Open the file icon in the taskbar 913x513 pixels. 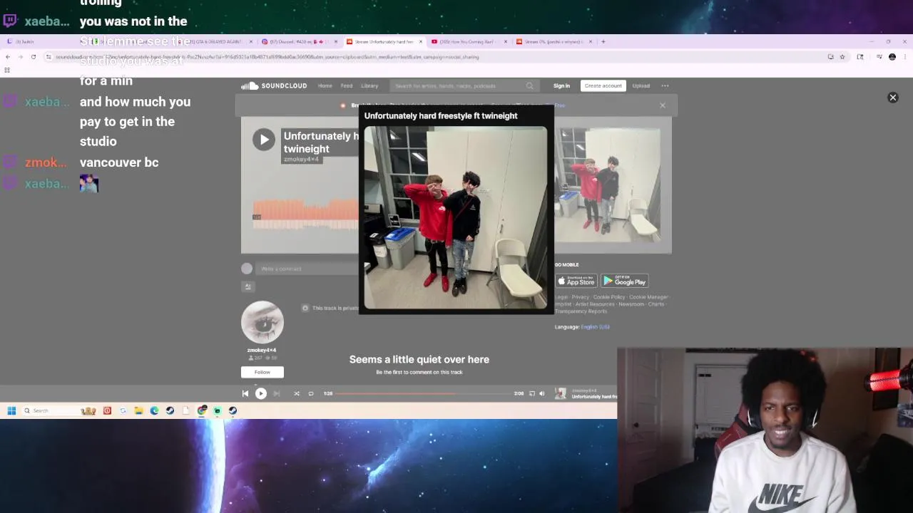(x=186, y=410)
